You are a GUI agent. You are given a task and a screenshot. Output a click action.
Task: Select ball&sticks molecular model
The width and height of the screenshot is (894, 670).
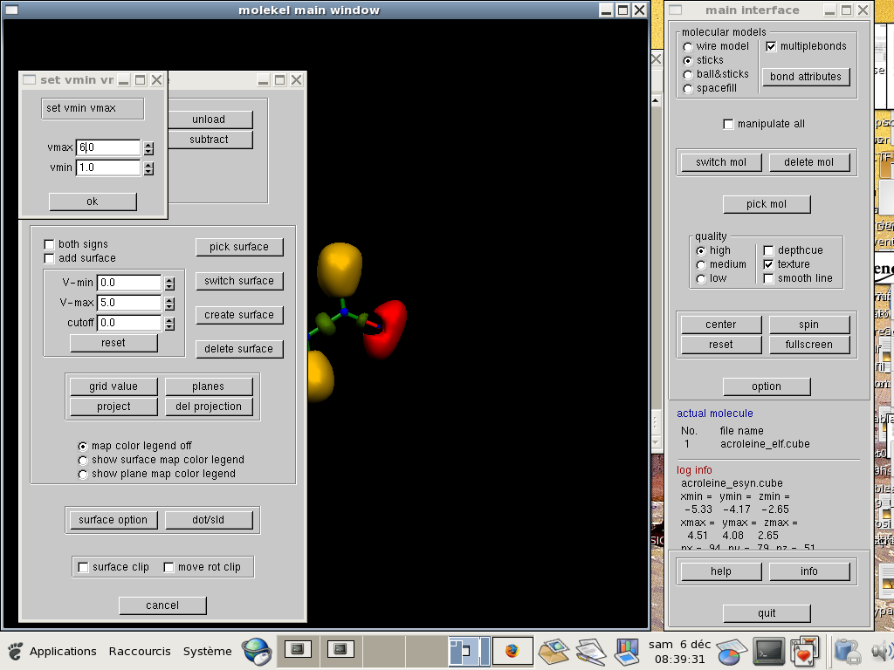click(x=688, y=75)
